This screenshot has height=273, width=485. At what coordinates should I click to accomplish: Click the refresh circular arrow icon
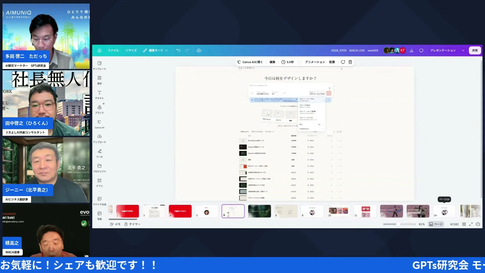pyautogui.click(x=343, y=62)
